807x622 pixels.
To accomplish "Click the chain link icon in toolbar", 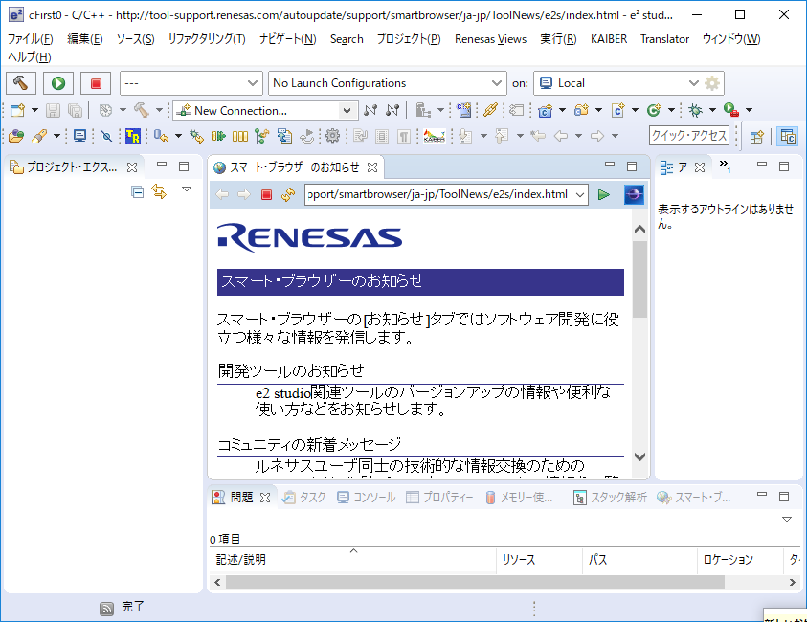I will coord(490,110).
